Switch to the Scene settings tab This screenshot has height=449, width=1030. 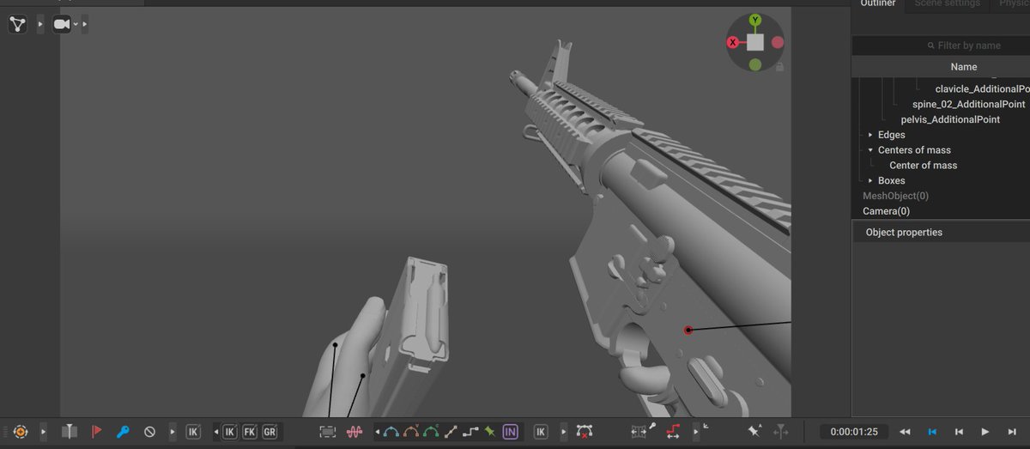tap(947, 4)
